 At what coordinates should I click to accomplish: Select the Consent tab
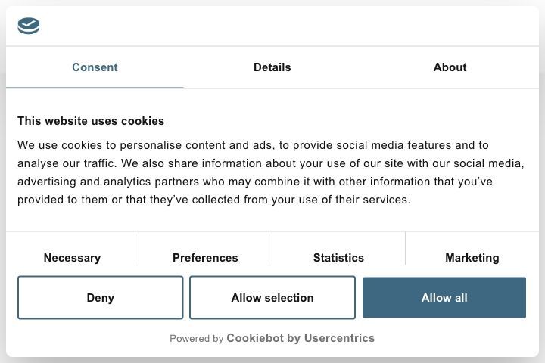[95, 67]
